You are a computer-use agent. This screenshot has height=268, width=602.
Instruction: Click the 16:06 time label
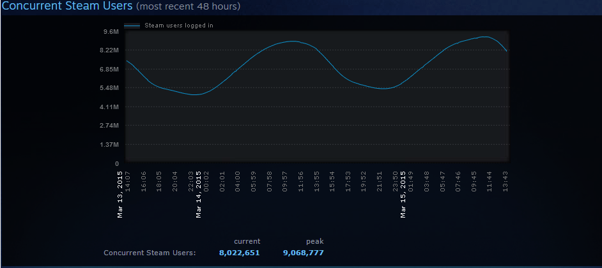pyautogui.click(x=144, y=181)
